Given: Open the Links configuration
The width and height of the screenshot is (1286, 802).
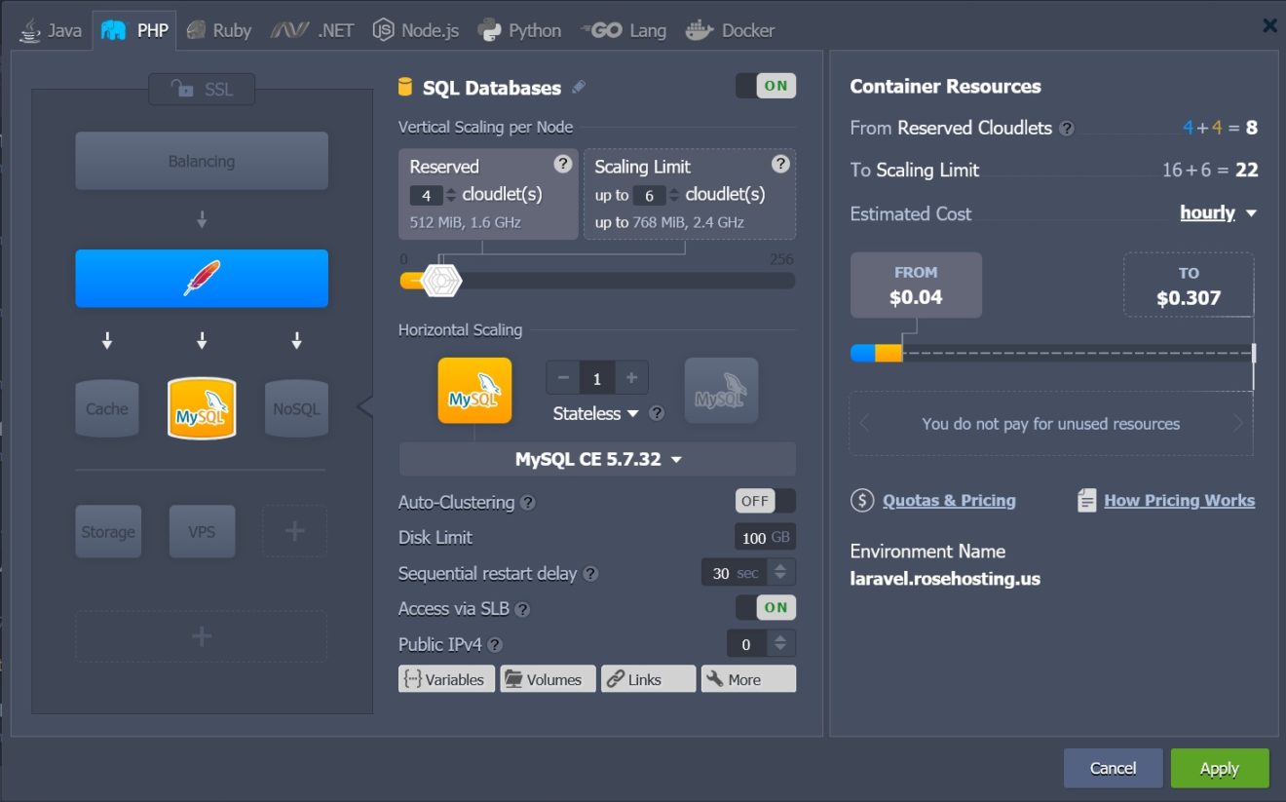Looking at the screenshot, I should (647, 678).
